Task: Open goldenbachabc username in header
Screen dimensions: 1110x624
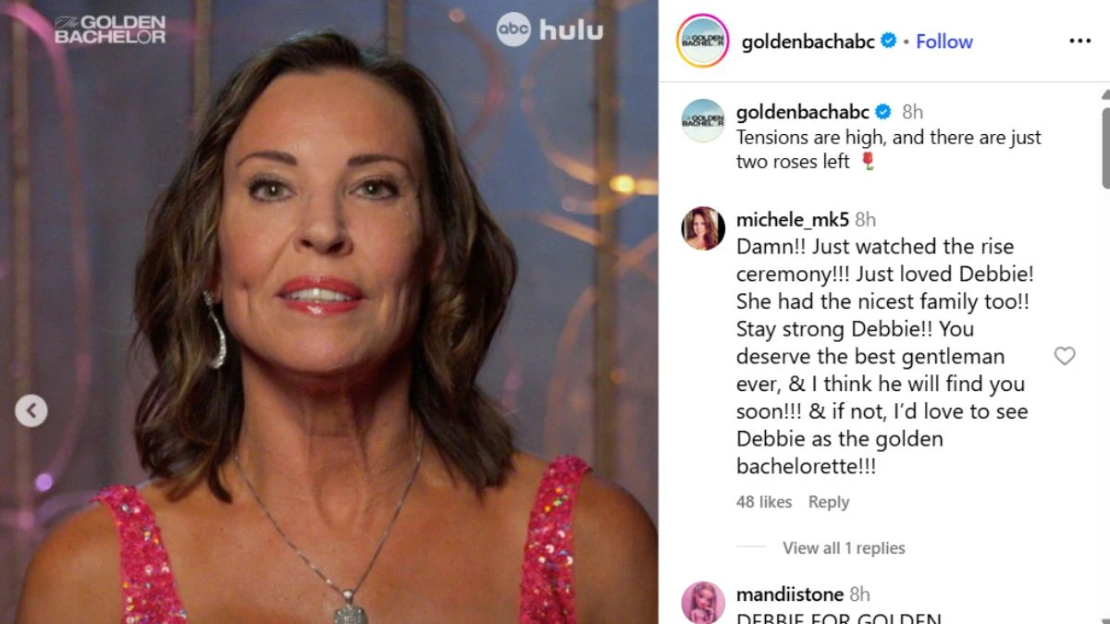Action: [808, 42]
